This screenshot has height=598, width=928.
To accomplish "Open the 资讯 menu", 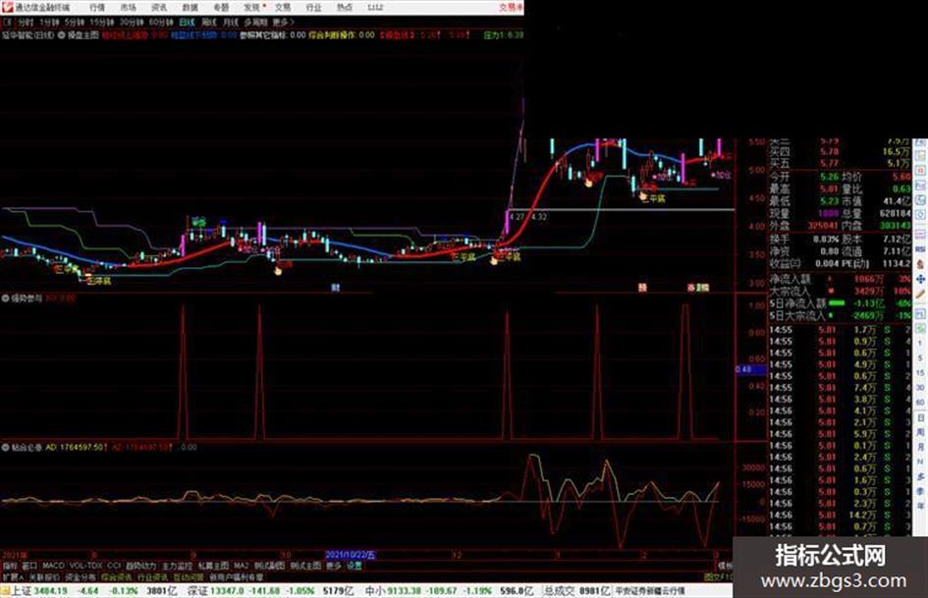I will coord(159,7).
